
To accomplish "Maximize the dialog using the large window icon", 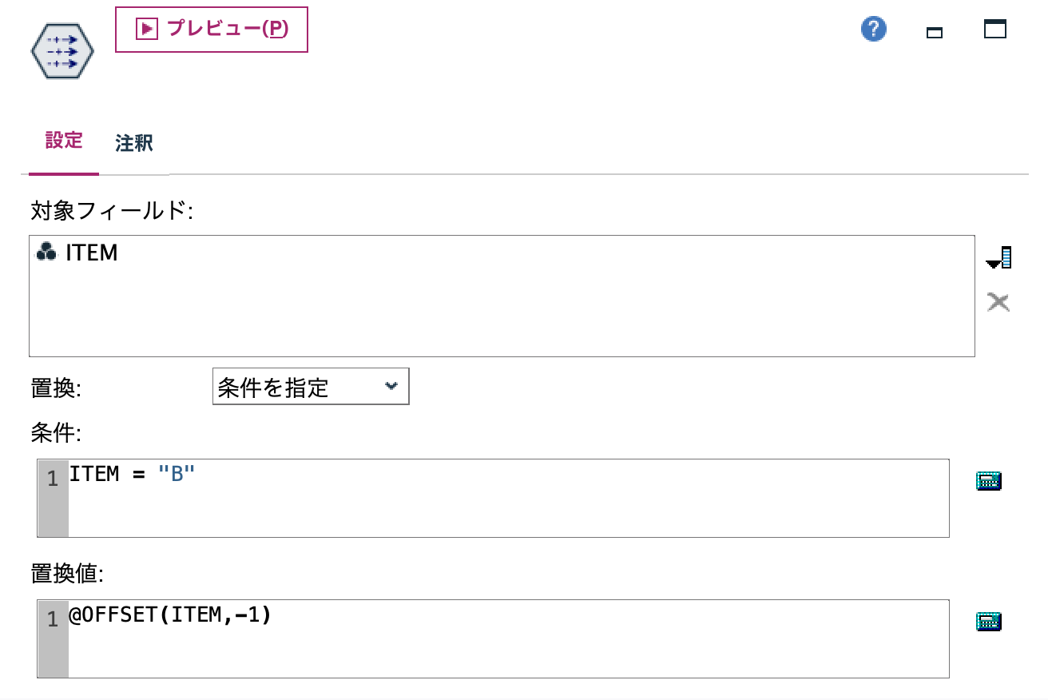I will [994, 29].
